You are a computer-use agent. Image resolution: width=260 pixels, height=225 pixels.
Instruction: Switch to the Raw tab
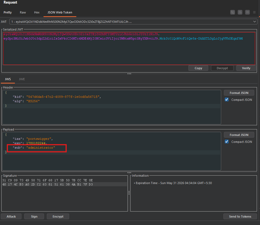point(23,12)
